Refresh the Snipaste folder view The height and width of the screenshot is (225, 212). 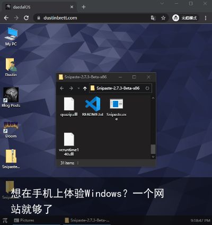[147, 88]
